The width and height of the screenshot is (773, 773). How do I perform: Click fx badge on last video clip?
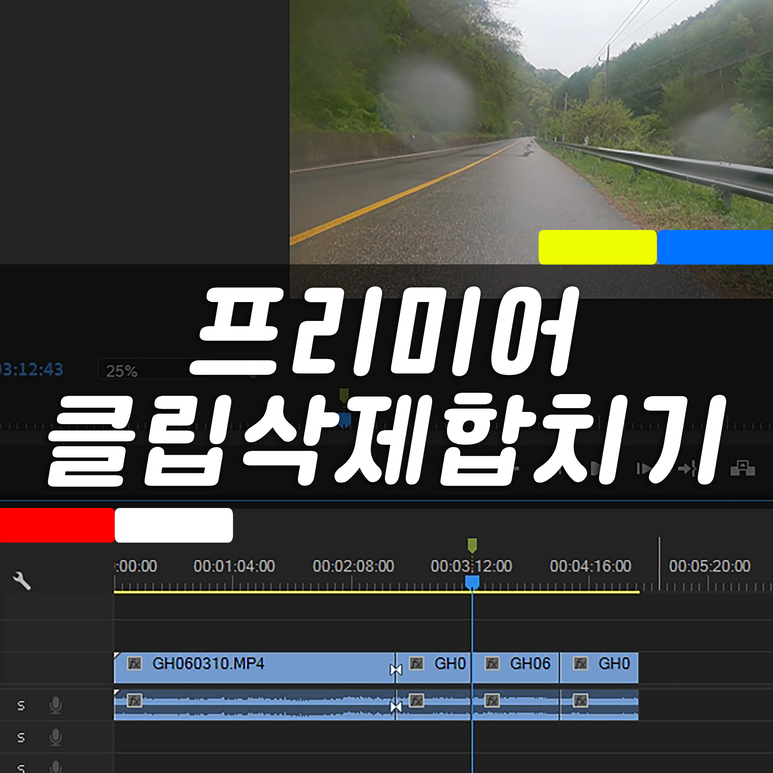[580, 664]
